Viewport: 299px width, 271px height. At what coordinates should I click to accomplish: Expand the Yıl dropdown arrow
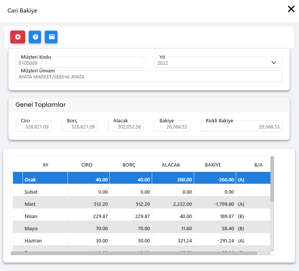(274, 63)
